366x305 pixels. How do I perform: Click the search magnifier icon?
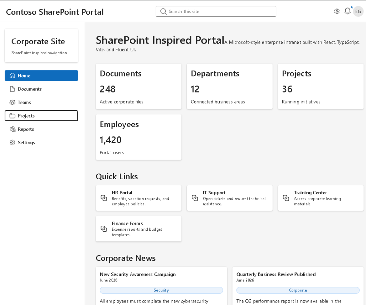pos(164,11)
